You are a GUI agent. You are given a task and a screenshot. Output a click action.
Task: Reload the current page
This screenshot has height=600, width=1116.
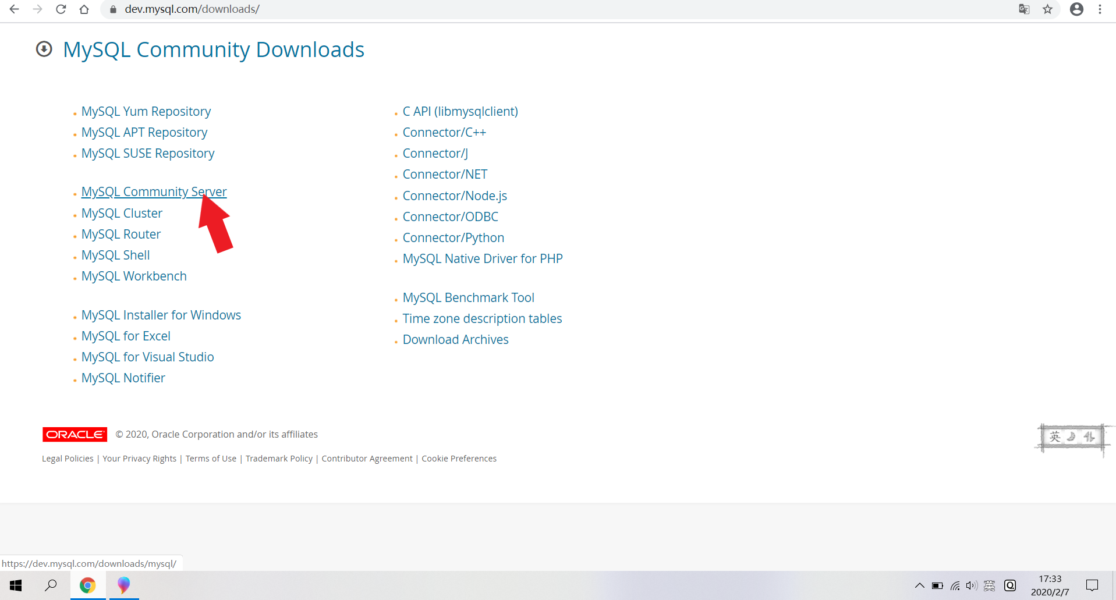pyautogui.click(x=61, y=9)
